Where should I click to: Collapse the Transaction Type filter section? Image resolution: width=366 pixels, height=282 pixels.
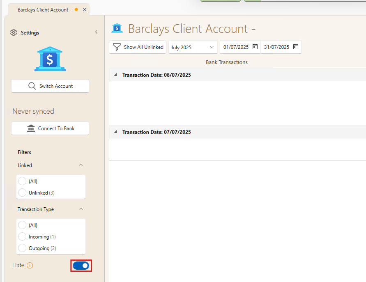[81, 209]
